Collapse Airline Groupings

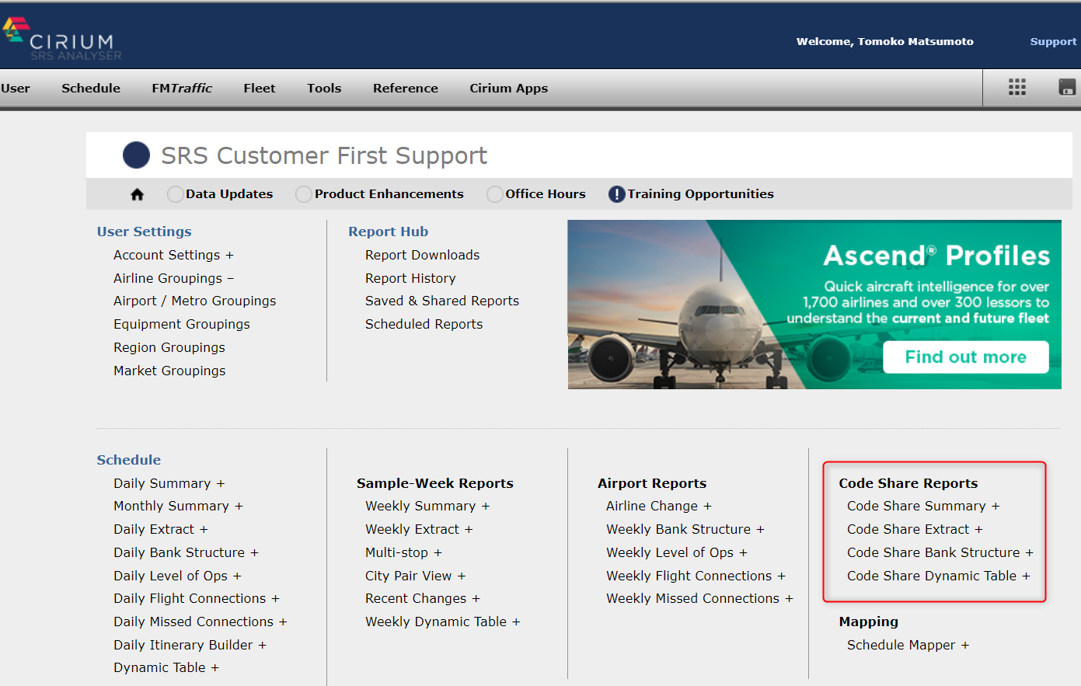click(173, 278)
